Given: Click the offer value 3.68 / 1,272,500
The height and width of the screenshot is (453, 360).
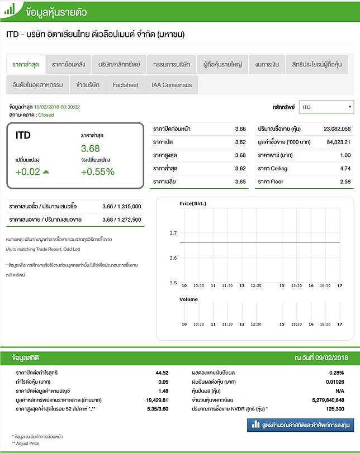Looking at the screenshot, I should click(x=122, y=220).
